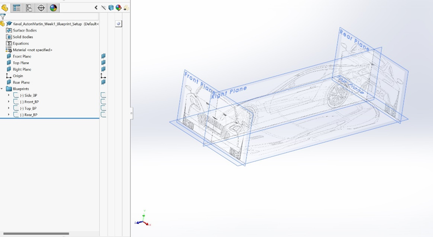
Task: Select the Front Plane label in the viewport
Action: tap(200, 82)
